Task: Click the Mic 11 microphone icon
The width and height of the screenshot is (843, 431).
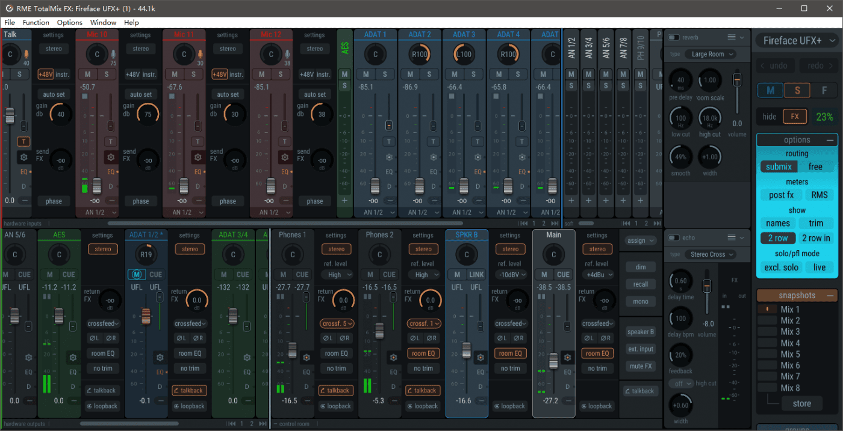Action: coord(200,54)
